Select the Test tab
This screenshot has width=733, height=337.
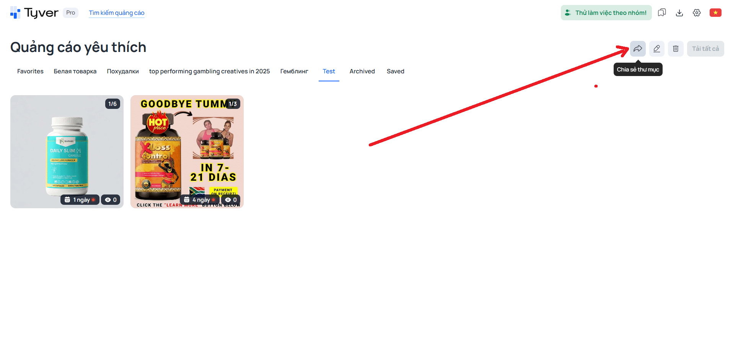point(329,71)
